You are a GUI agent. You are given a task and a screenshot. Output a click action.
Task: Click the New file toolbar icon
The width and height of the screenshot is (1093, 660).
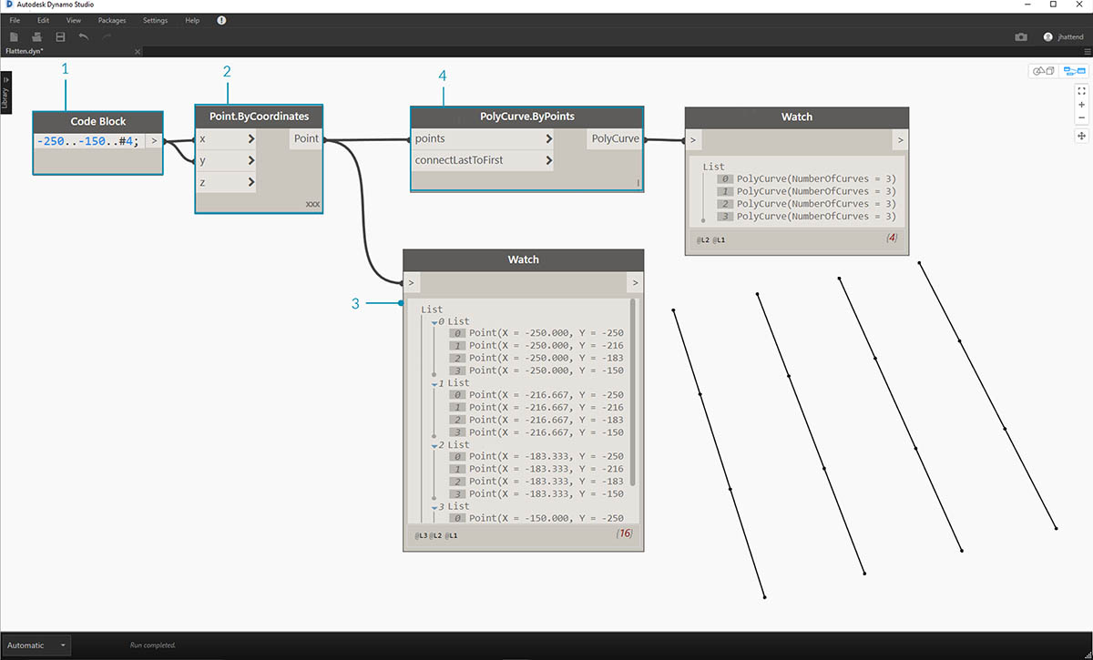pyautogui.click(x=15, y=36)
